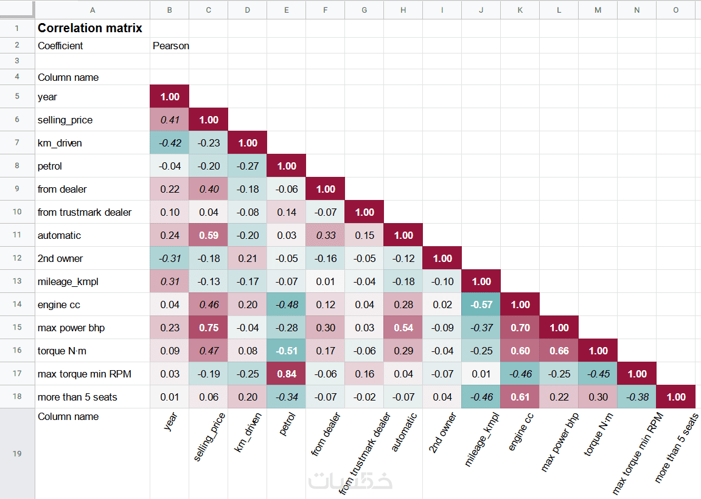
Task: Click the 0.84 correlation cell
Action: (287, 374)
